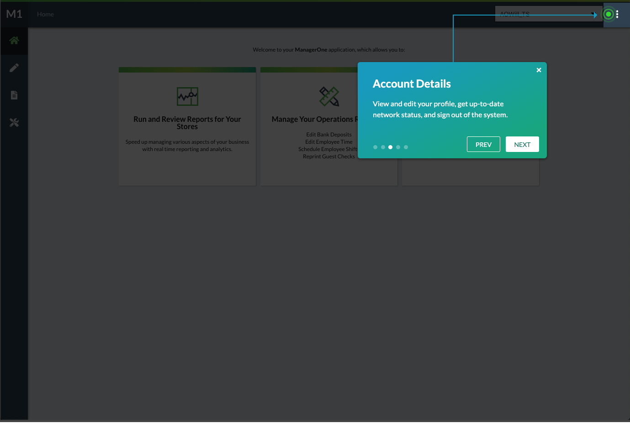Click Manage Your Operations heading
Viewport: 630px width, 423px height.
click(x=315, y=119)
